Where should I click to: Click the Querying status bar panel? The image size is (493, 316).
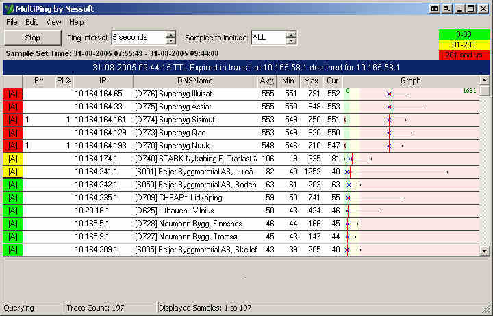point(33,308)
